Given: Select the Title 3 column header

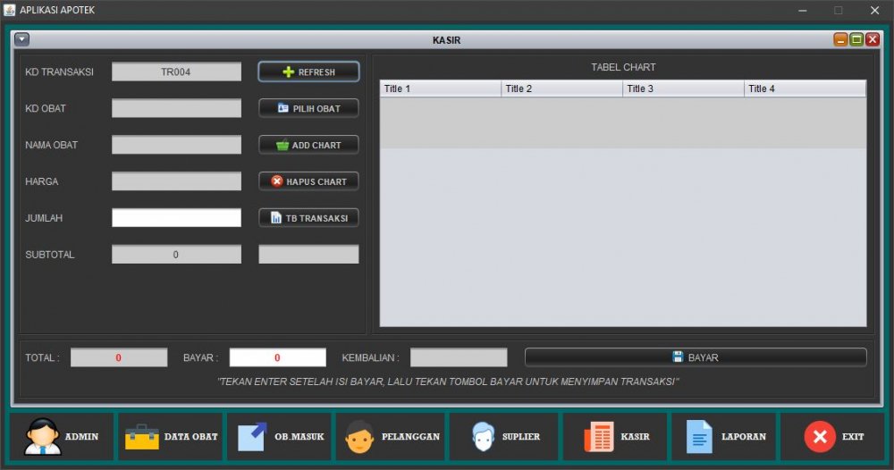Looking at the screenshot, I should [x=683, y=88].
